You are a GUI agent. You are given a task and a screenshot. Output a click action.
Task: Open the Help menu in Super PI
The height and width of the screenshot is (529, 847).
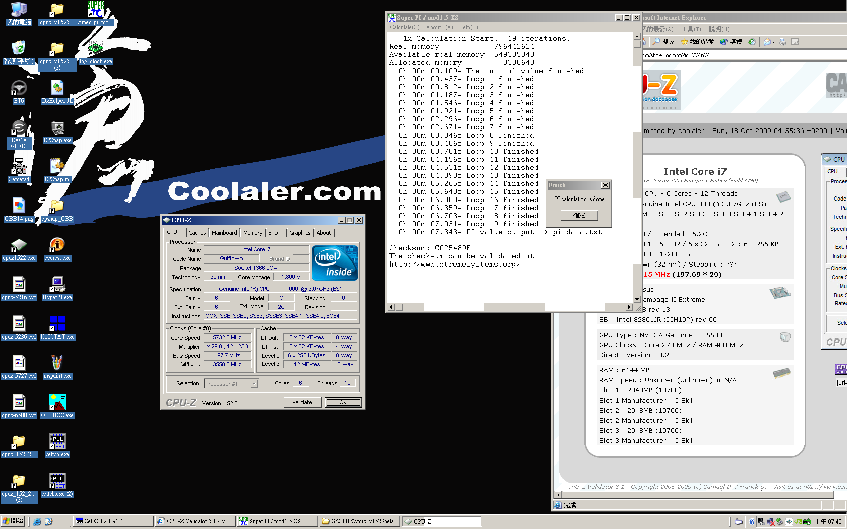468,27
